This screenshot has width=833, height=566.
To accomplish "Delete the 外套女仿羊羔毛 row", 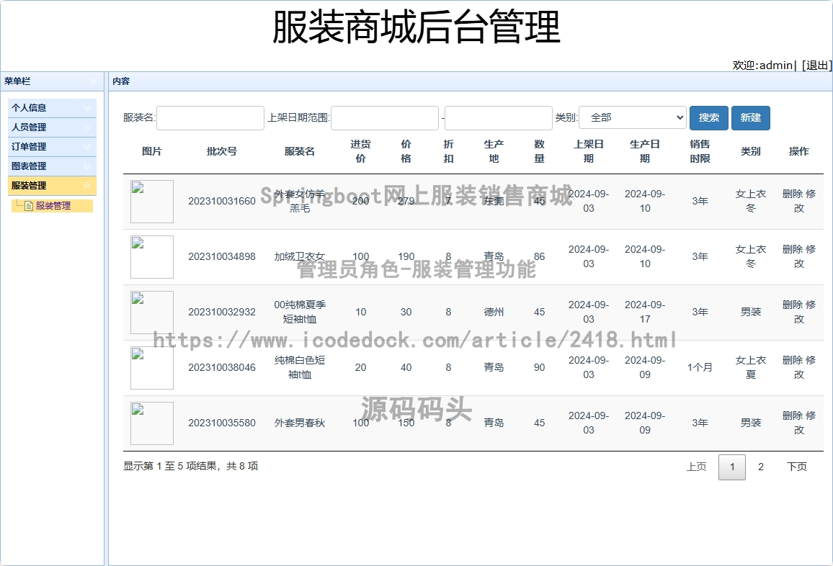I will [792, 194].
